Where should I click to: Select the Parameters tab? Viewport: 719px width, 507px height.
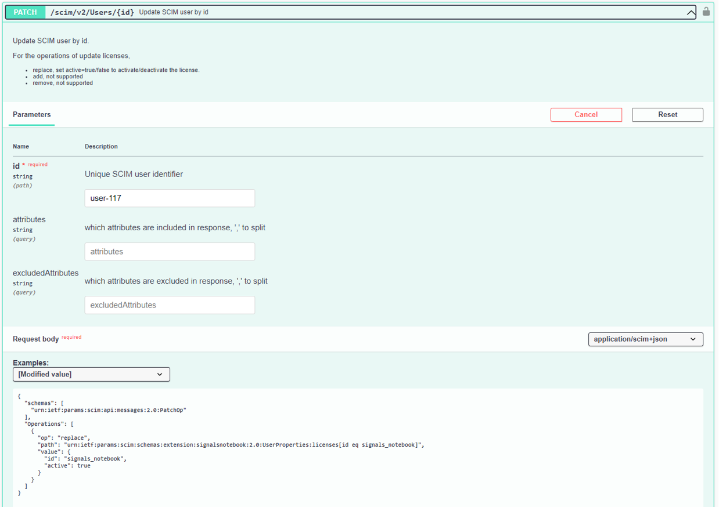click(32, 115)
